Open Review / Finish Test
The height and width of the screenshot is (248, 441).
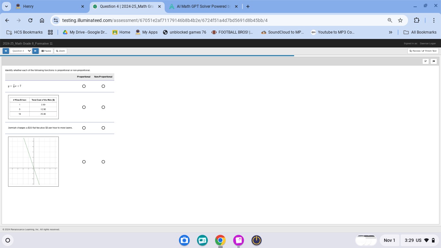tap(423, 51)
